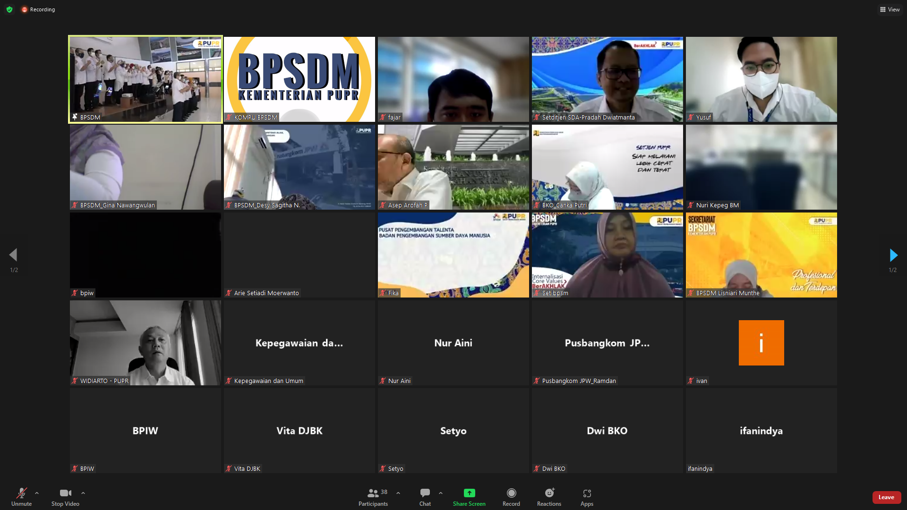The height and width of the screenshot is (510, 907).
Task: Click the green encryption shield icon
Action: coord(9,9)
